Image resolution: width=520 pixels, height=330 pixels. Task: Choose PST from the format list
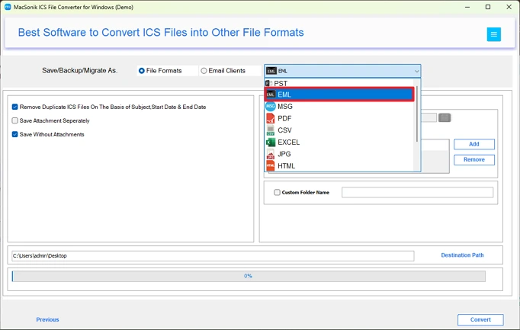tap(339, 83)
